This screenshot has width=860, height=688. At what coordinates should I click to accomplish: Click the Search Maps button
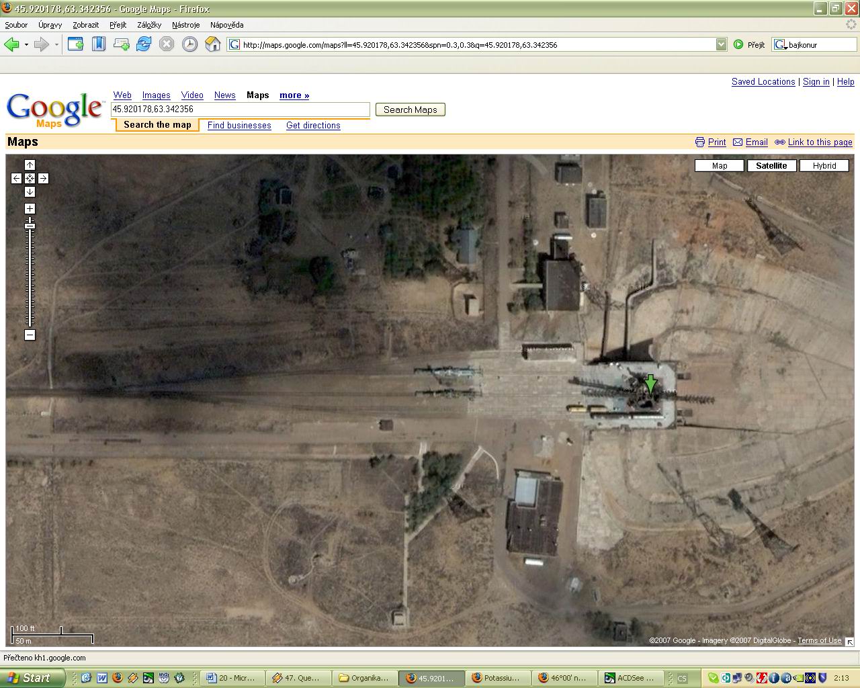(x=410, y=110)
